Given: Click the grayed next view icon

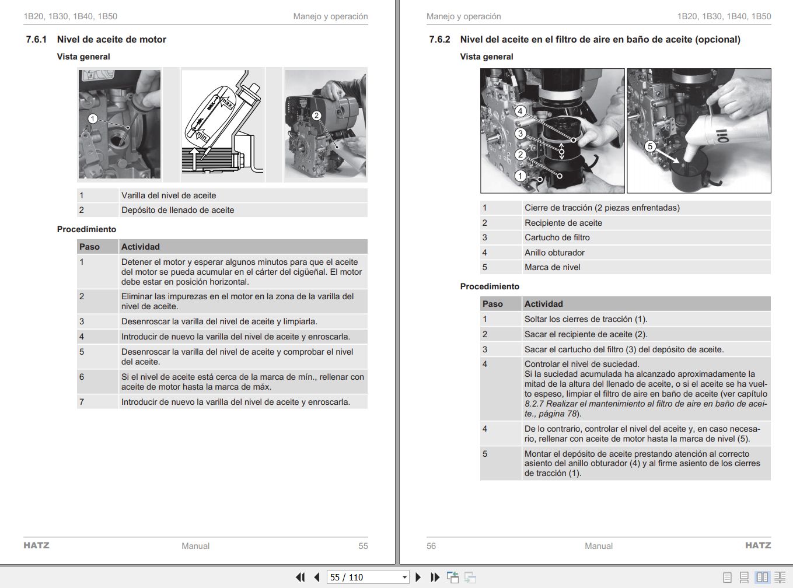Looking at the screenshot, I should (470, 577).
